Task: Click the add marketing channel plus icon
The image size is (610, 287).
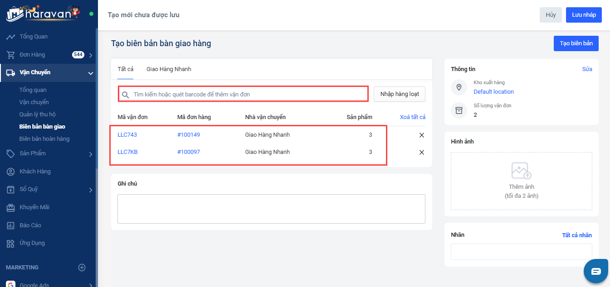Action: 82,268
